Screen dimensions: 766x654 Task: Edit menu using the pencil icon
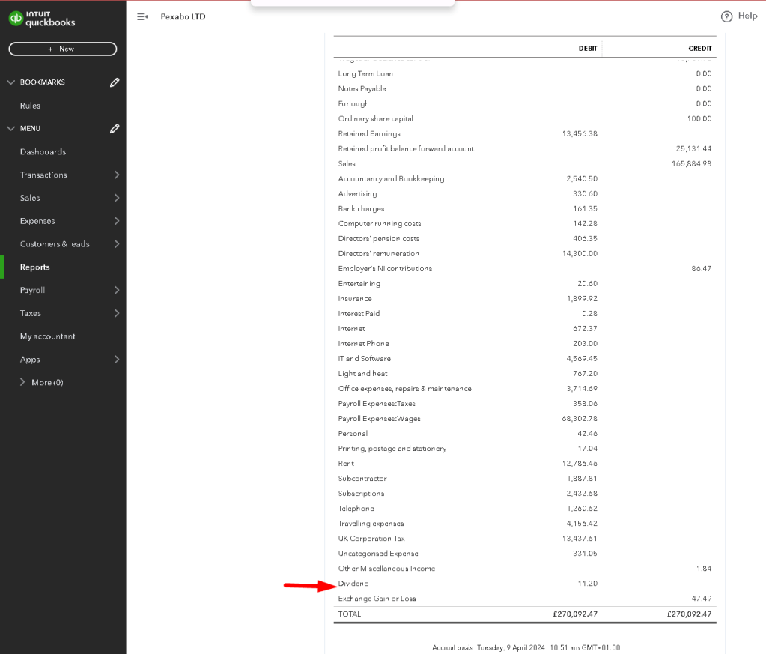click(x=115, y=128)
